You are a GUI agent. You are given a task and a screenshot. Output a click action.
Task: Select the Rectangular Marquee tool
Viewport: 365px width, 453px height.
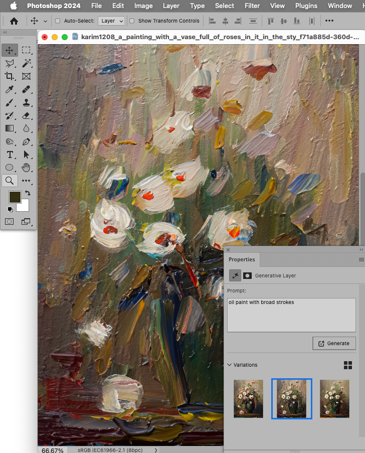[x=26, y=50]
